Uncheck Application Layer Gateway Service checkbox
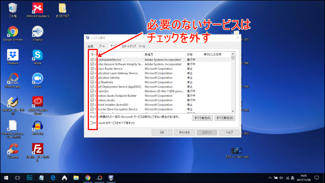Image resolution: width=325 pixels, height=183 pixels. tap(92, 73)
